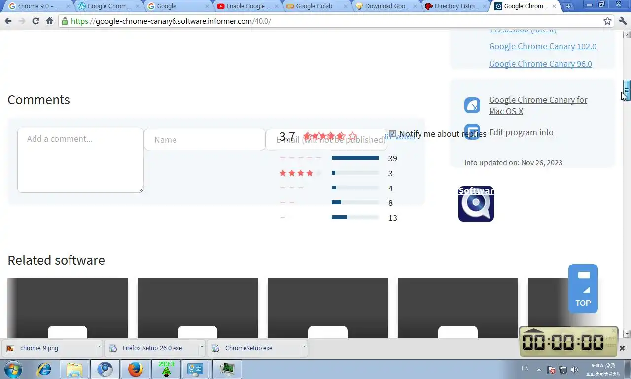Launch Firefox from the taskbar
The image size is (631, 379).
pyautogui.click(x=136, y=369)
